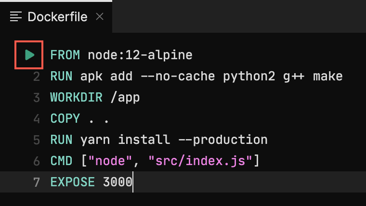Click line number 2 in the gutter
The width and height of the screenshot is (366, 206).
(37, 76)
